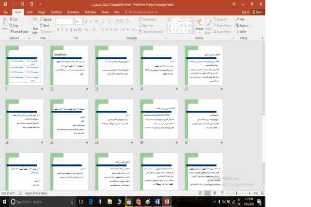Image resolution: width=311 pixels, height=207 pixels.
Task: Expand the Copy dropdown arrow
Action: (21, 25)
